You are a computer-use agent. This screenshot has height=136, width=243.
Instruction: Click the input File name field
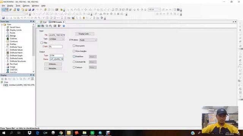click(x=56, y=35)
